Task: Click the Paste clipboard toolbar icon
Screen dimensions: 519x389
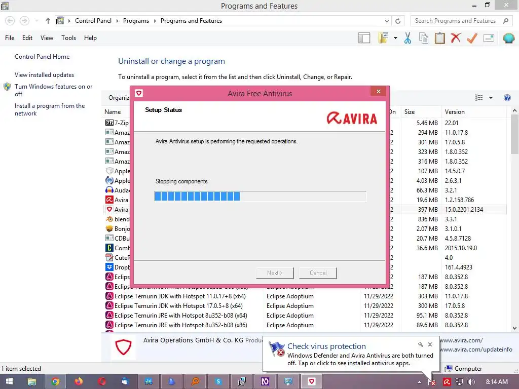Action: point(439,38)
